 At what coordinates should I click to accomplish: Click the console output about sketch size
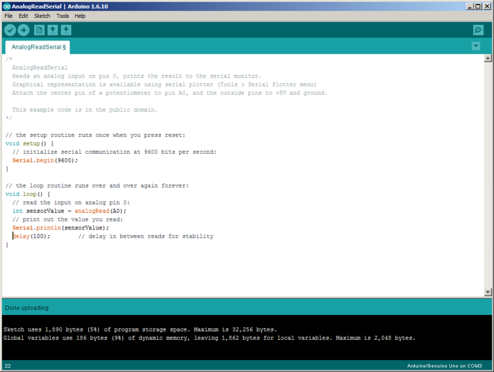pos(140,330)
